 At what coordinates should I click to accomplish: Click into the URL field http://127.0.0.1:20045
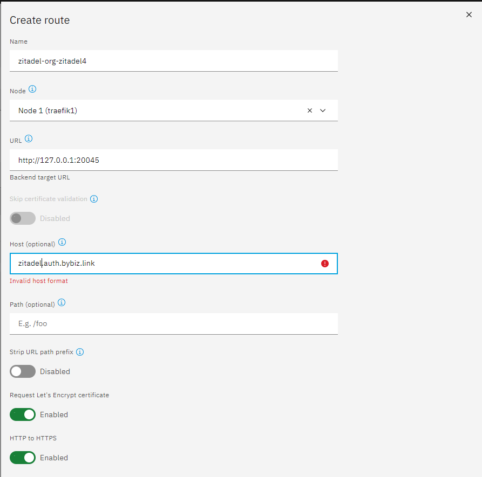(174, 160)
